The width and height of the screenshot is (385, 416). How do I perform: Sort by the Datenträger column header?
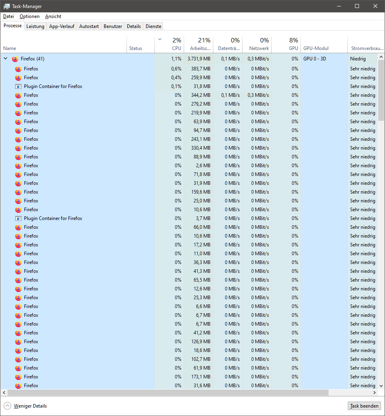pos(228,44)
